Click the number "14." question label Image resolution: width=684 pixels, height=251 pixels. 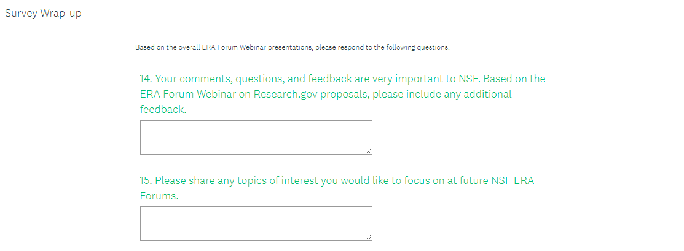[146, 79]
